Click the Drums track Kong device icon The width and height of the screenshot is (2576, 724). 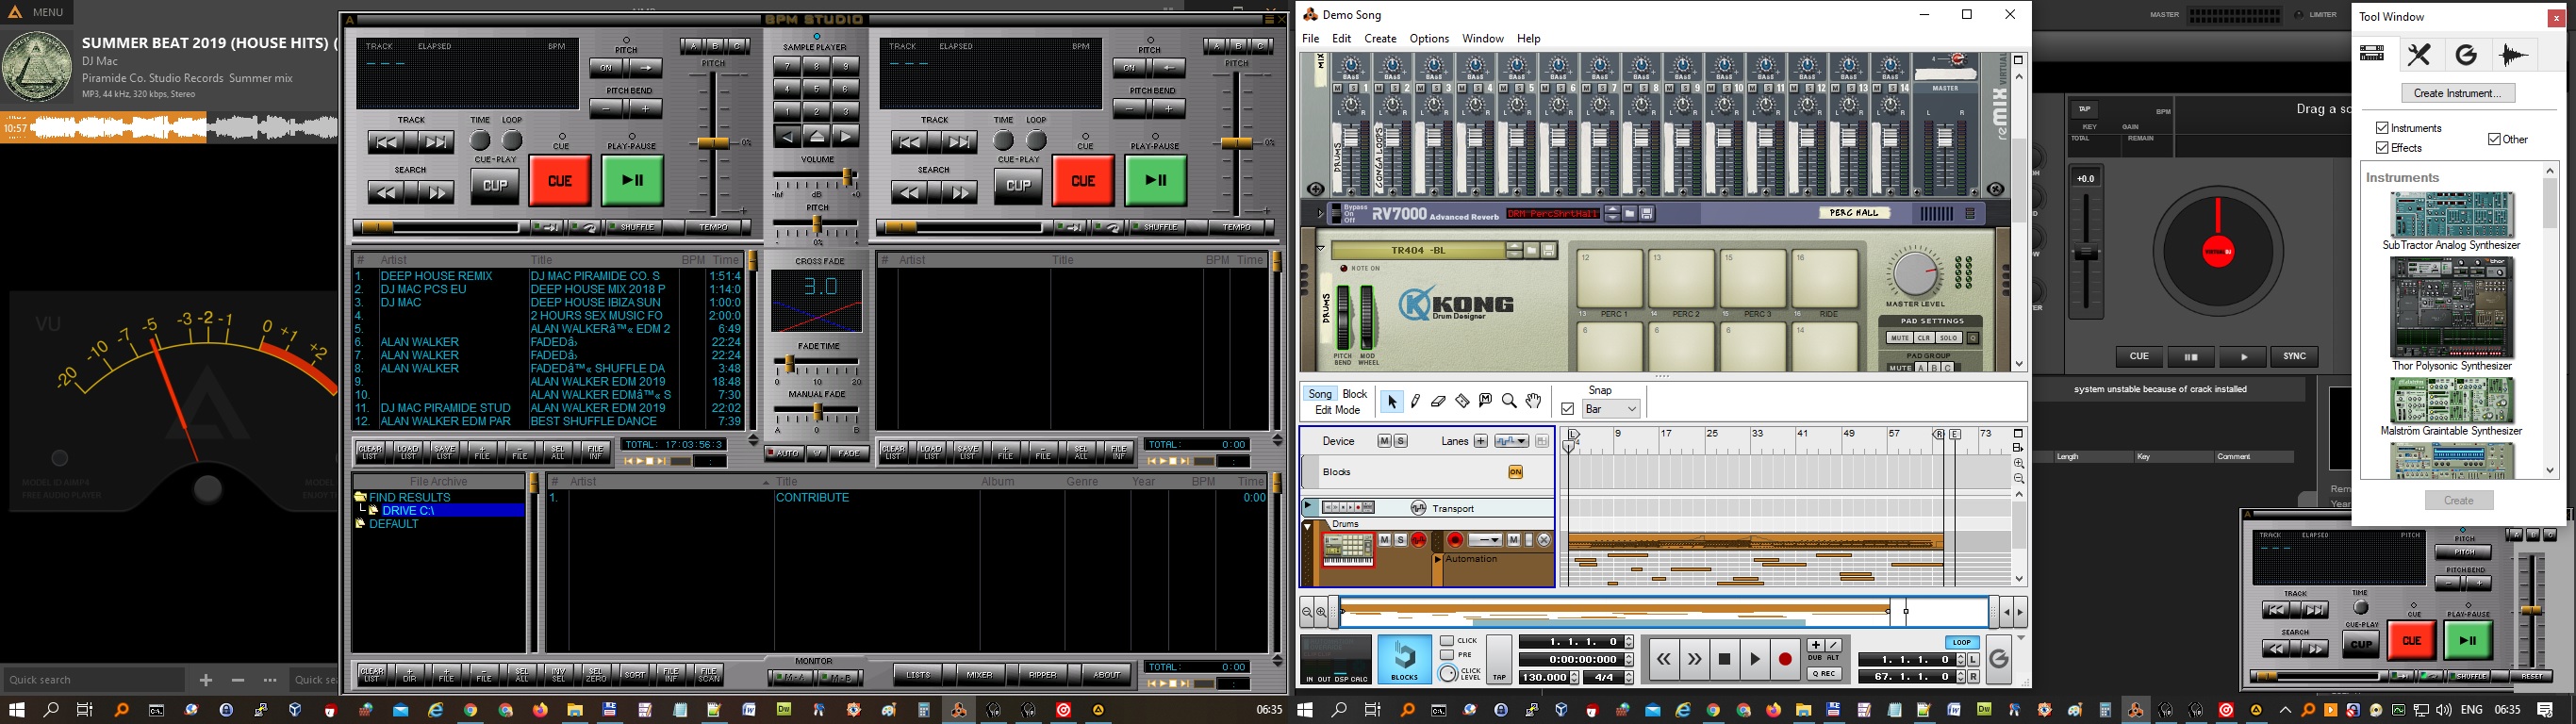(x=1348, y=551)
